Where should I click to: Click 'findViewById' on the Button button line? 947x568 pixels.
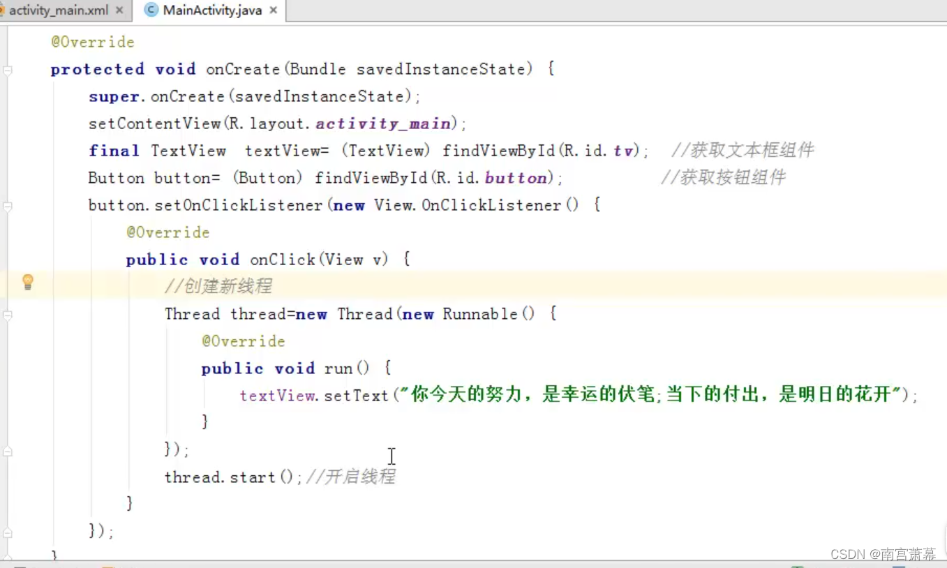(x=371, y=178)
